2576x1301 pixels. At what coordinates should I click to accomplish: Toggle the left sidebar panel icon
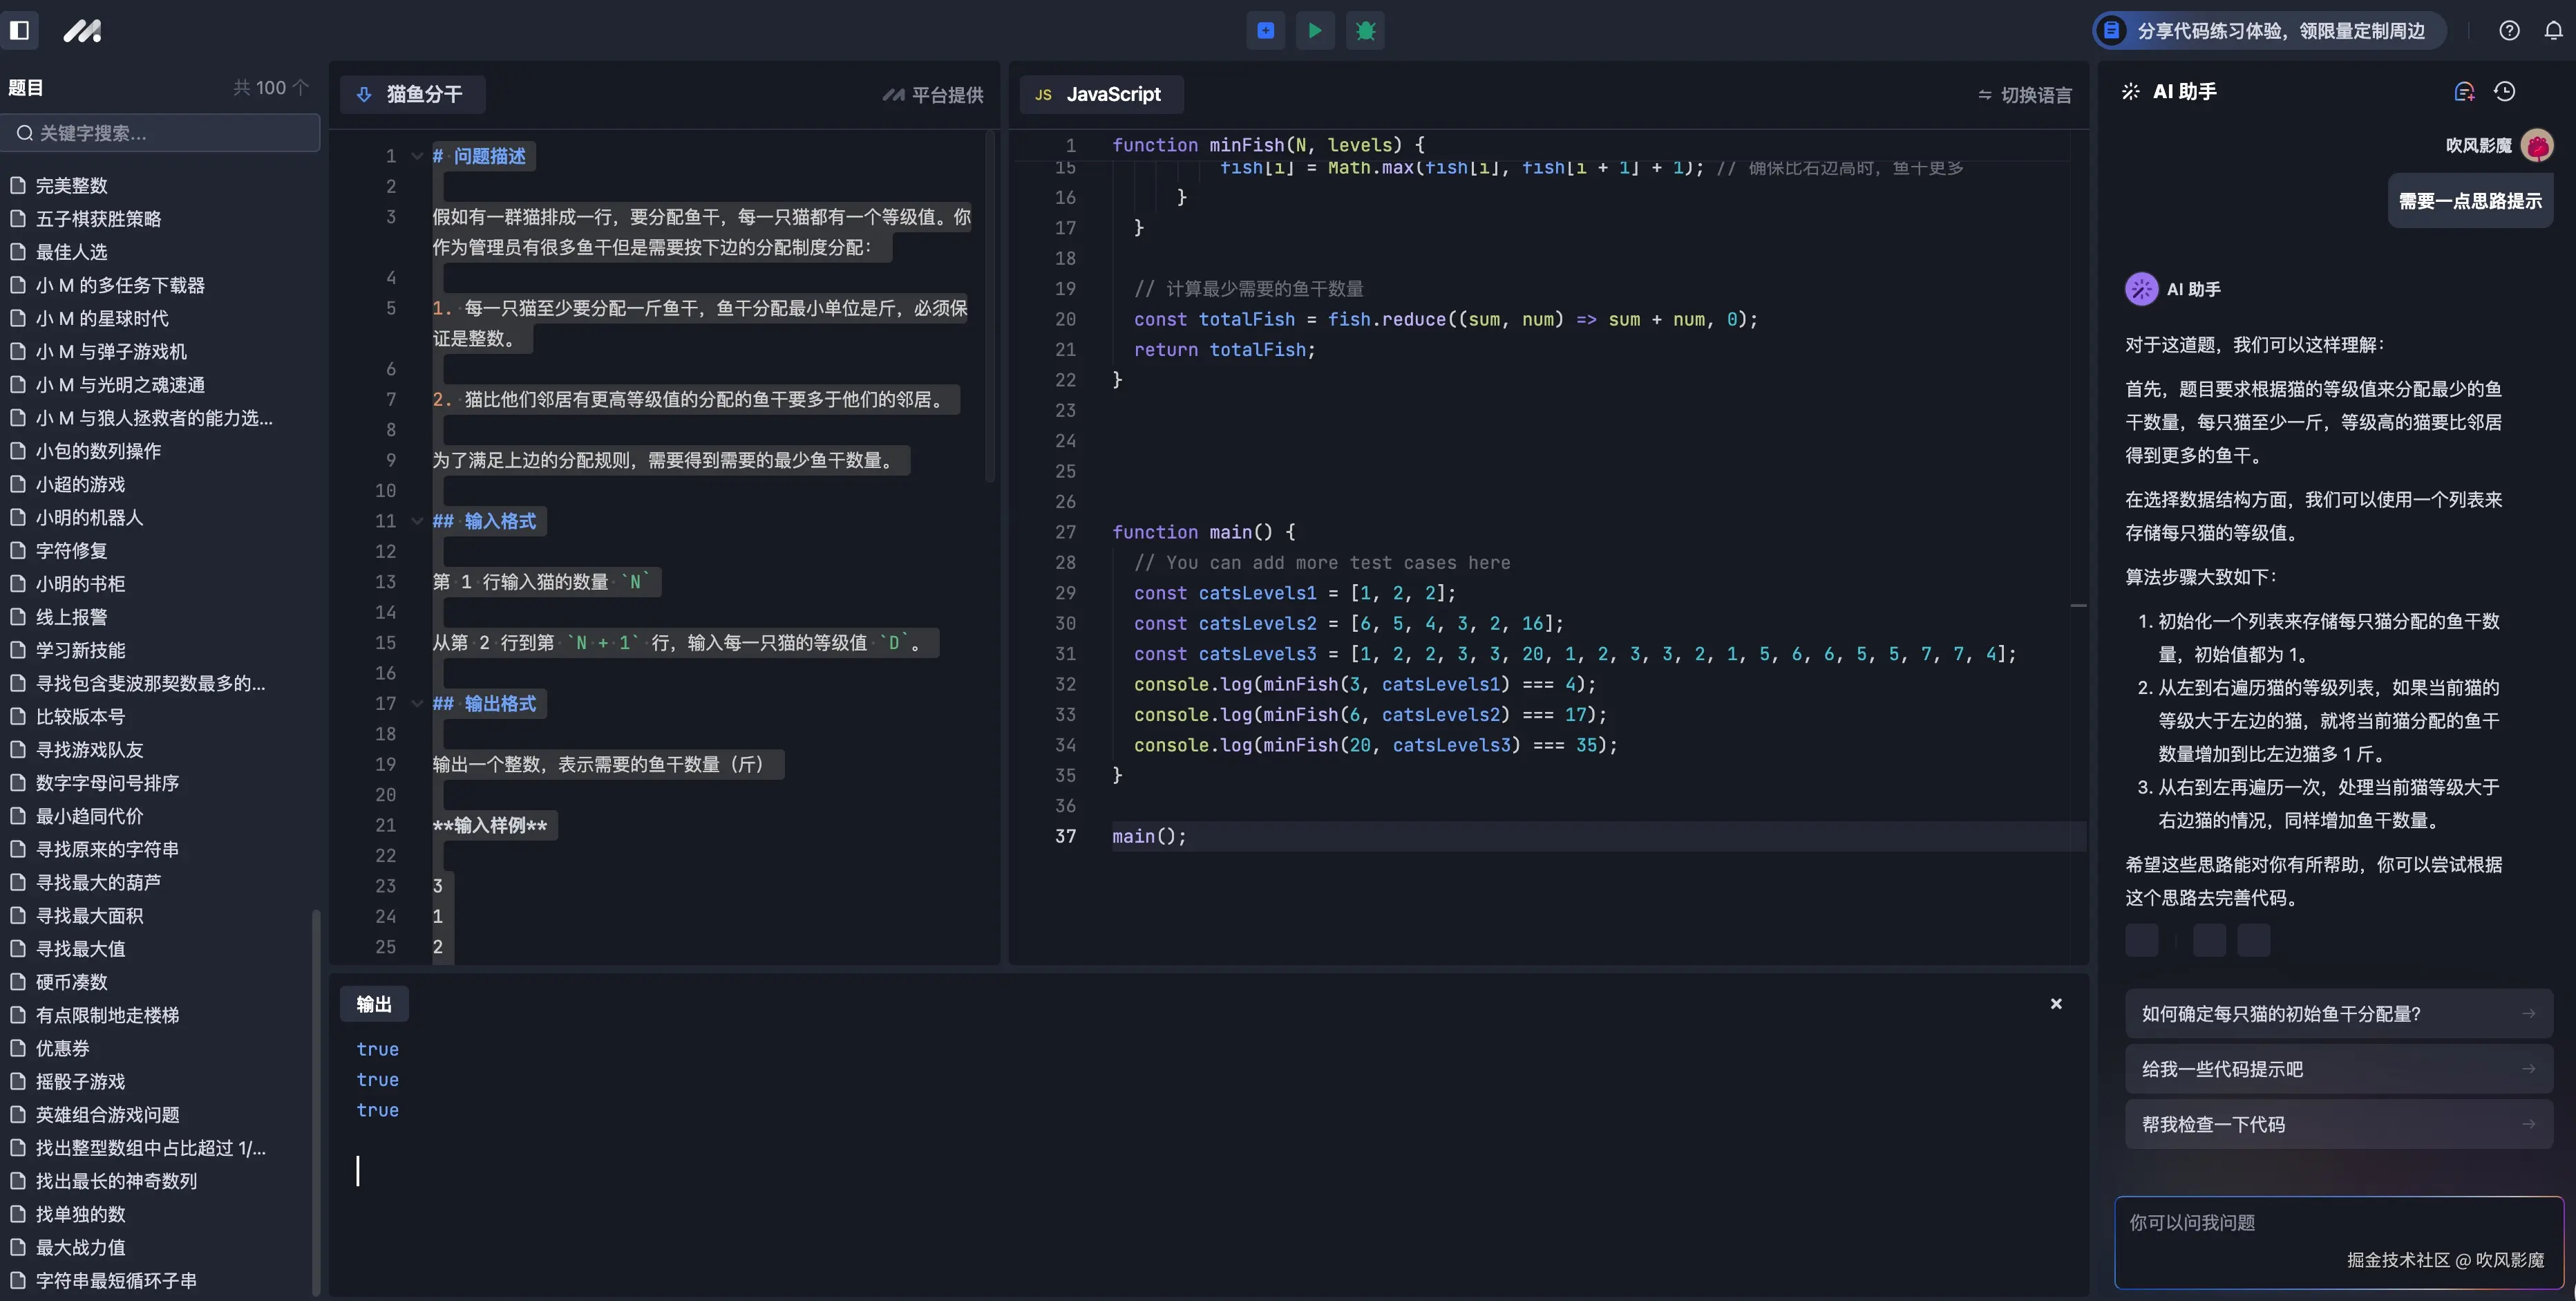pyautogui.click(x=19, y=30)
